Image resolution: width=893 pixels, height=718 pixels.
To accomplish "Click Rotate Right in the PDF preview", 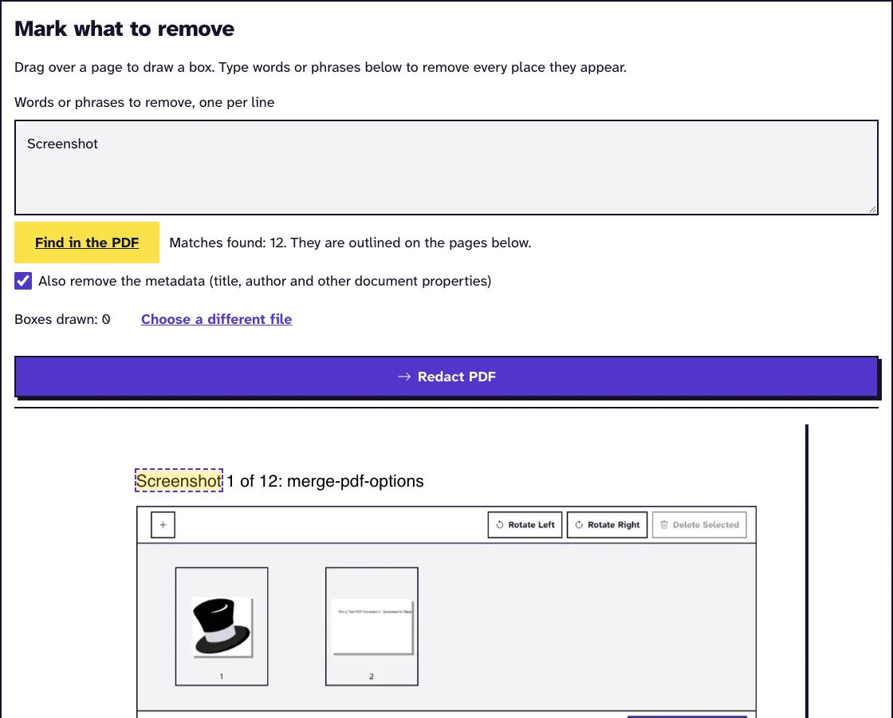I will click(607, 525).
